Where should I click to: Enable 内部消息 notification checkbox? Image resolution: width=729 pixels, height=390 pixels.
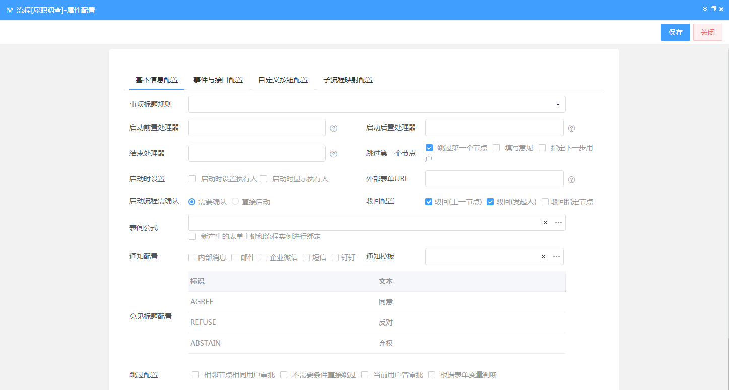point(192,257)
